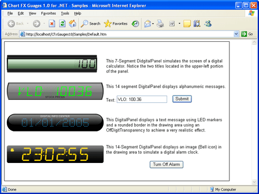Click the Refresh page icon
This screenshot has height=194, width=259.
(x=62, y=24)
